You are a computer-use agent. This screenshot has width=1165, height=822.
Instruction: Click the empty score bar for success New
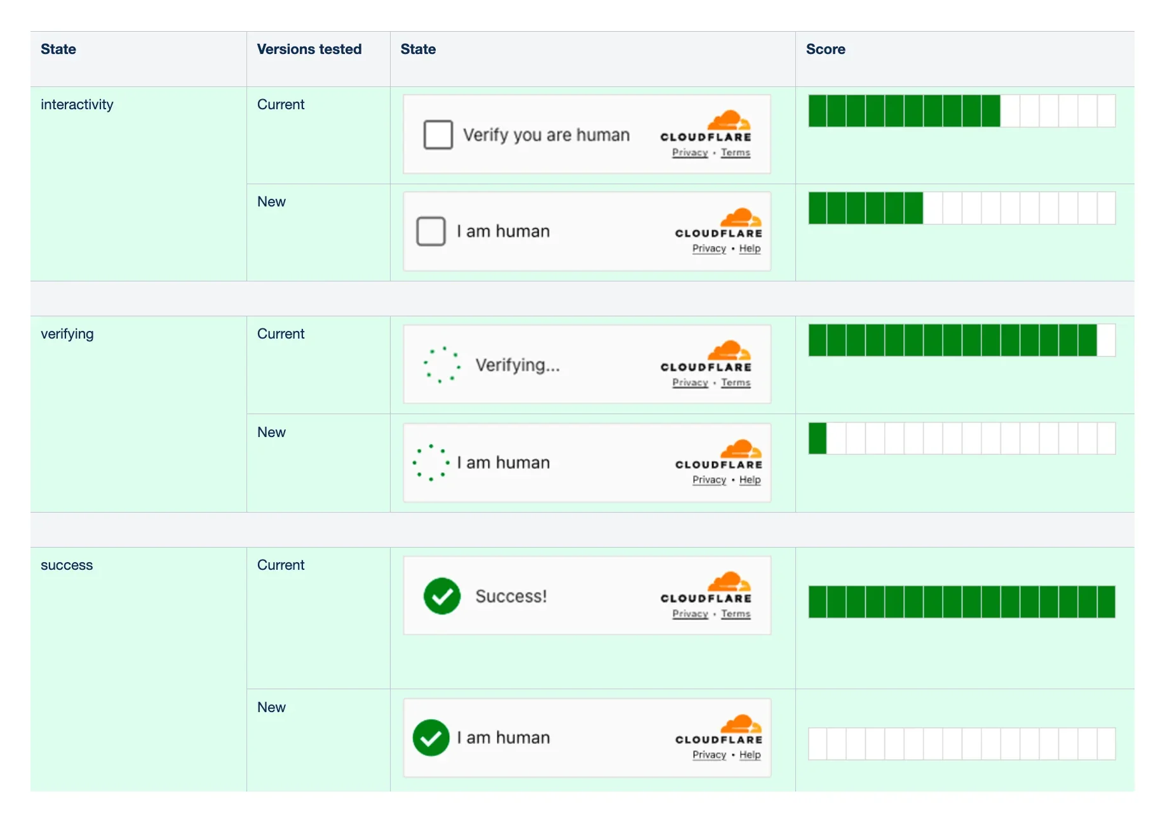[x=961, y=744]
